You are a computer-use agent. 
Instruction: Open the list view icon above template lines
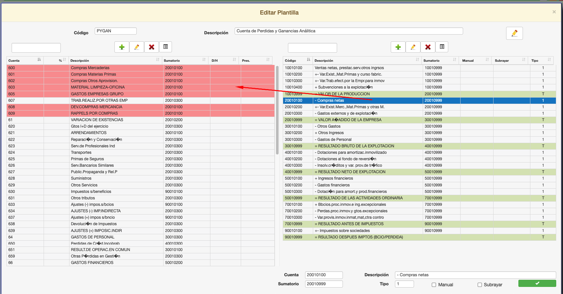click(x=442, y=47)
